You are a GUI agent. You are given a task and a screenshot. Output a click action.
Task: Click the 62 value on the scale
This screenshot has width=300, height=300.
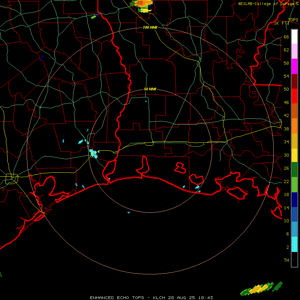click(286, 50)
